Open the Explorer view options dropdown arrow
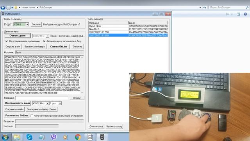The image size is (250, 141). pyautogui.click(x=232, y=14)
